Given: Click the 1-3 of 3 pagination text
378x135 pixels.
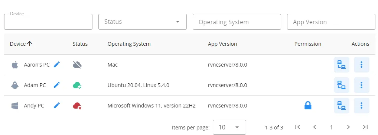Looking at the screenshot, I should [x=274, y=128].
